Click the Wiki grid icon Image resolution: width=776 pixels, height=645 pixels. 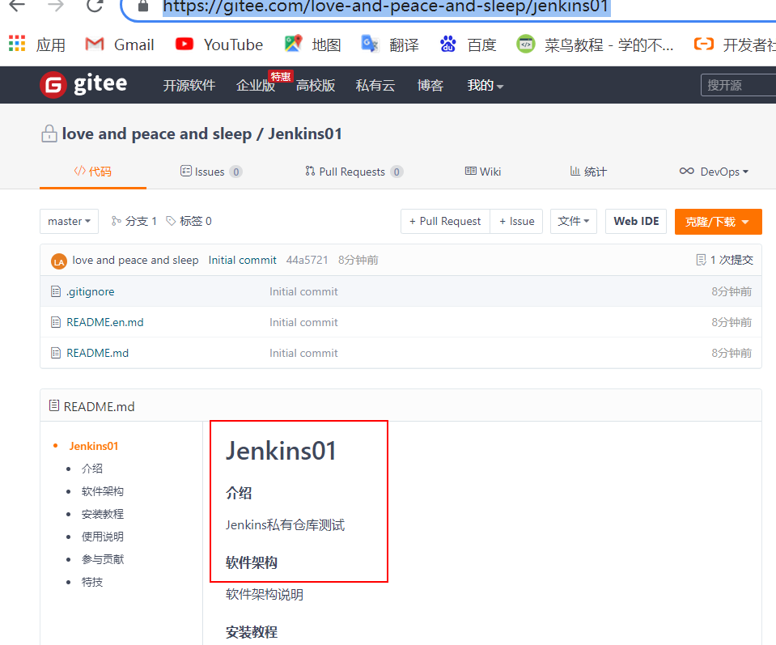[x=470, y=171]
